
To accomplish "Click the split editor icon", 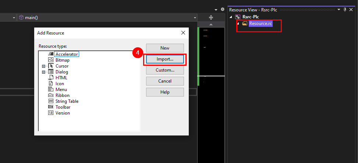I will click(211, 17).
